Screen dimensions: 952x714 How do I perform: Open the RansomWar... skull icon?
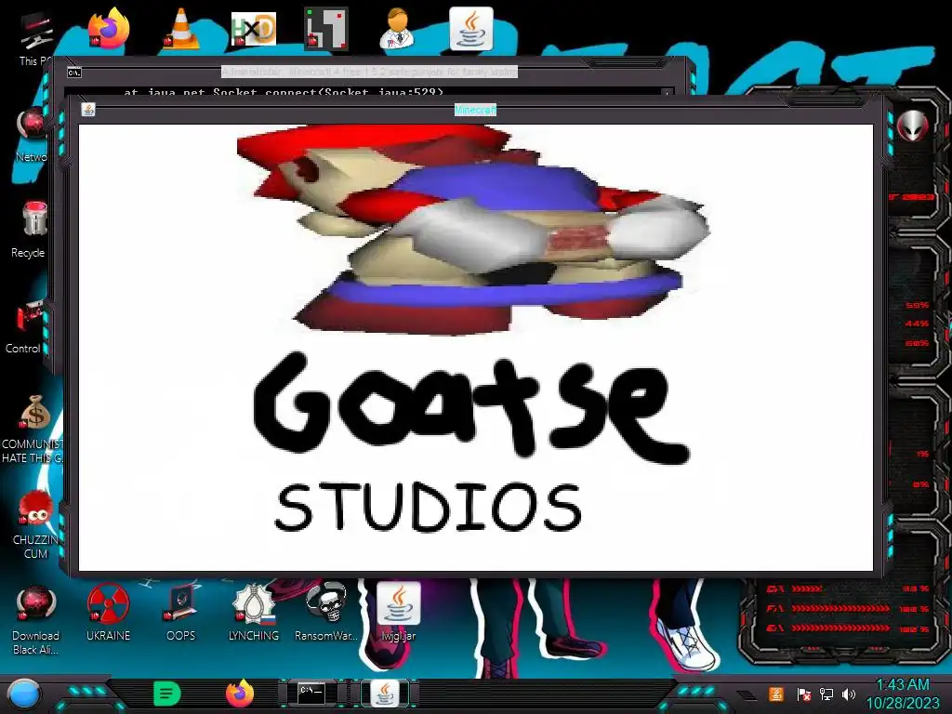[x=326, y=612]
